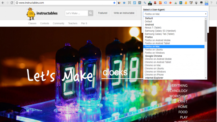Image resolution: width=217 pixels, height=122 pixels.
Task: Open the Contests navigation tab
Action: [44, 23]
